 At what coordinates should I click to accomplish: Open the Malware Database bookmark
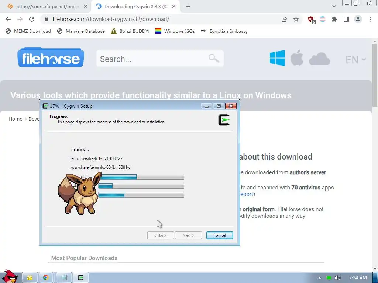tap(81, 31)
